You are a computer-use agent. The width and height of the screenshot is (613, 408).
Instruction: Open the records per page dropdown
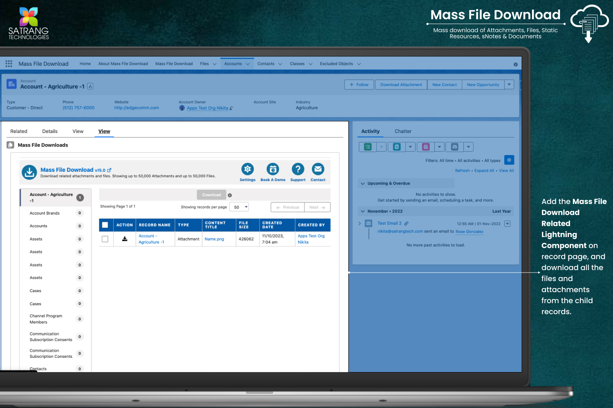(239, 207)
